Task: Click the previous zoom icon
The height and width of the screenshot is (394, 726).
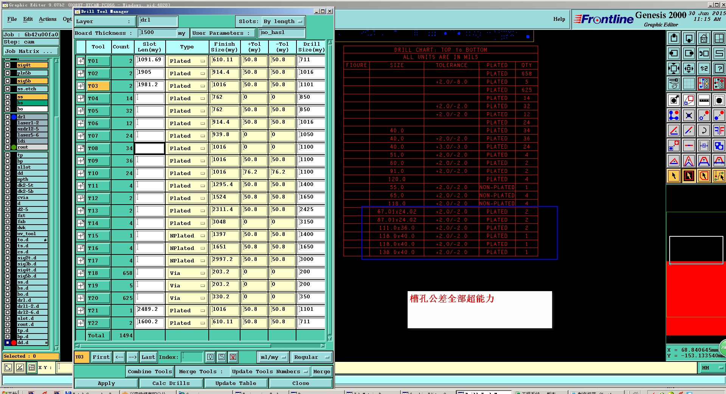Action: pyautogui.click(x=704, y=53)
